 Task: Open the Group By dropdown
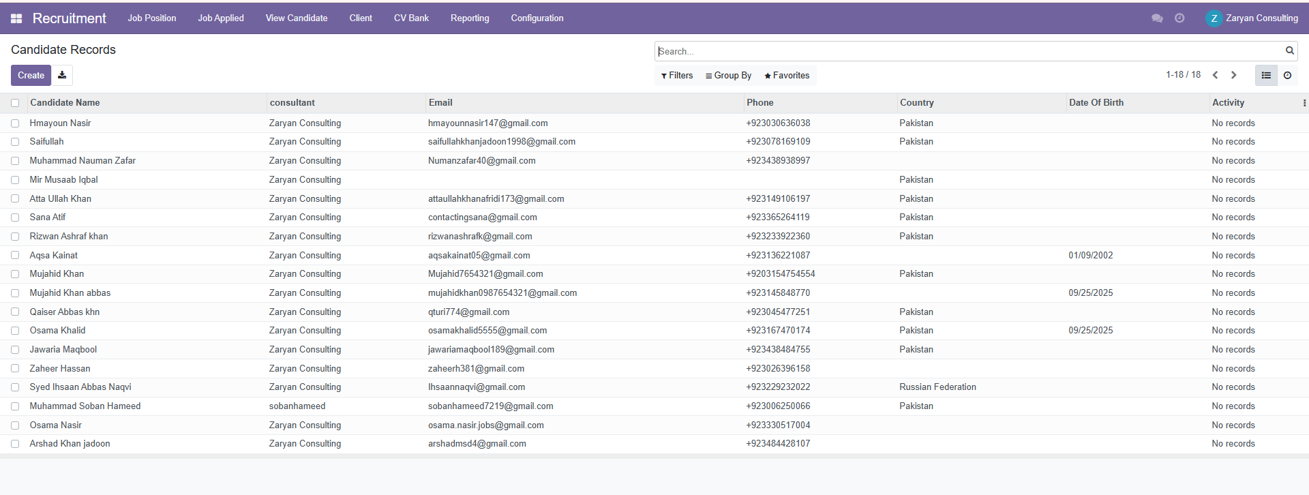coord(728,75)
